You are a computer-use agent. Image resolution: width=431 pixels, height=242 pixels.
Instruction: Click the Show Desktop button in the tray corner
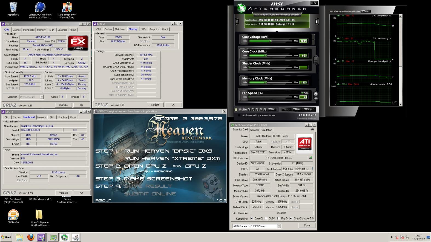click(x=429, y=237)
